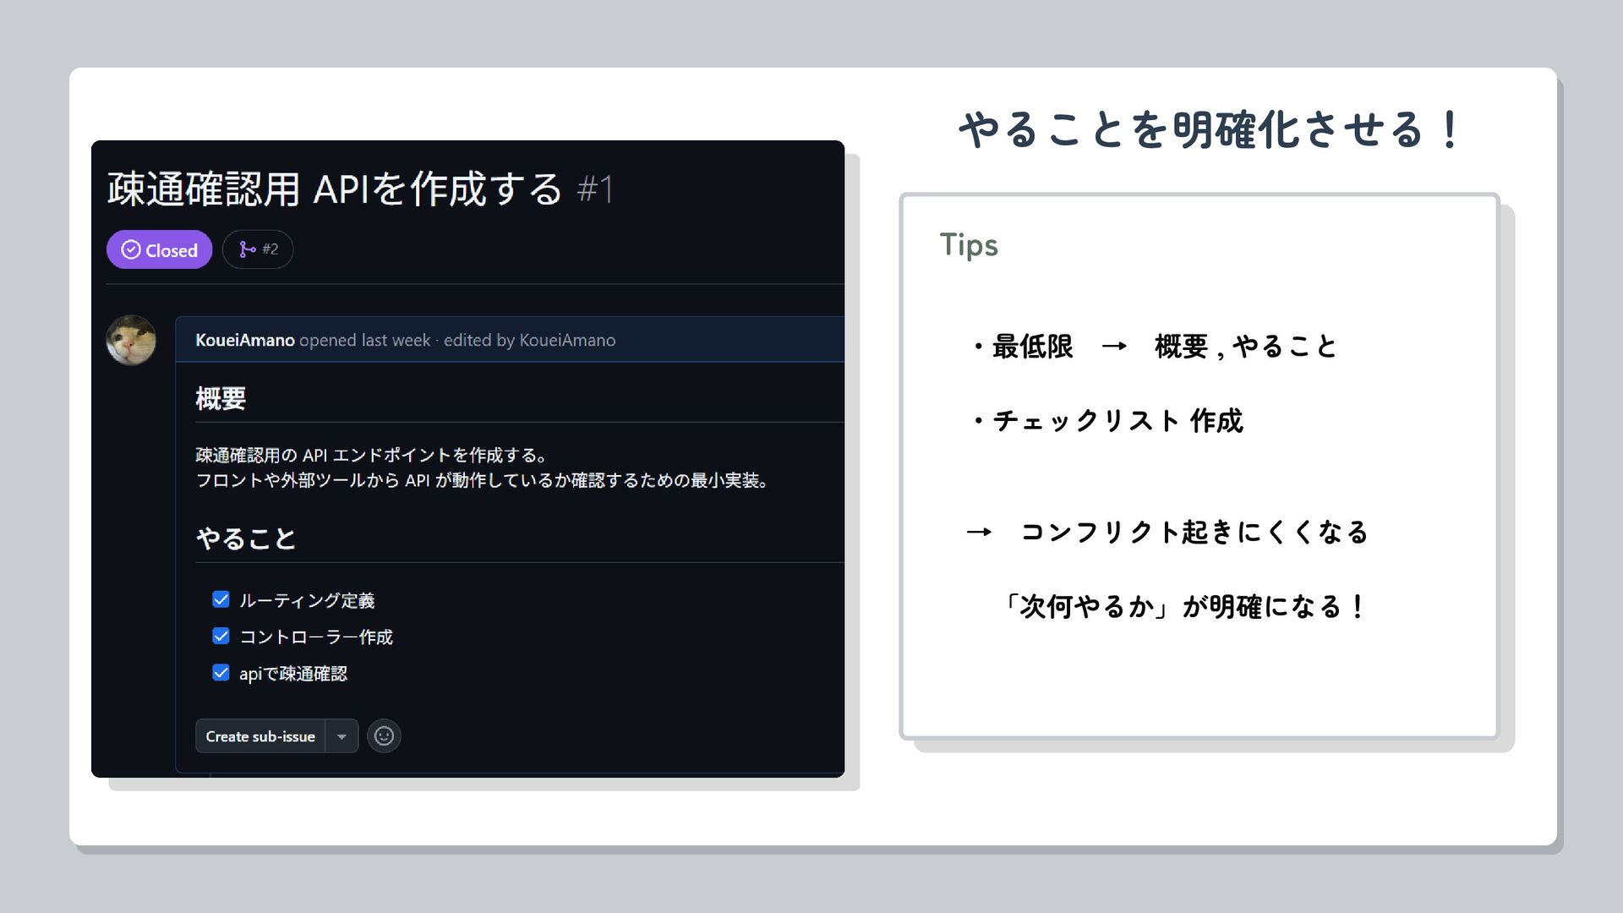Click the issue title 疎通確認用 APIを作成する
The width and height of the screenshot is (1623, 913).
pyautogui.click(x=335, y=189)
